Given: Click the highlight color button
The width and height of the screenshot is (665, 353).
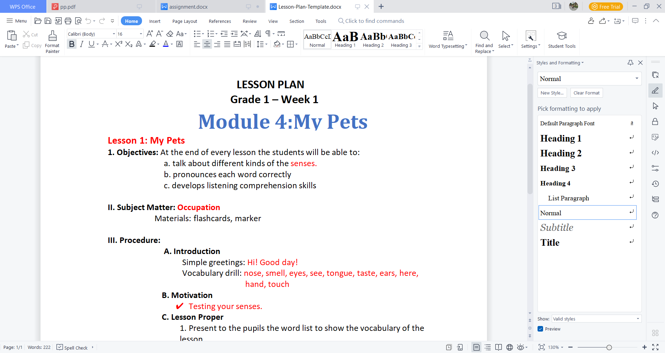Looking at the screenshot, I should [x=152, y=44].
